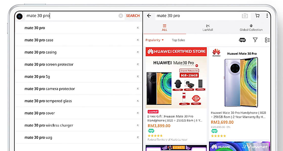The image size is (283, 151).
Task: Click the fill arrow beside 'mate 30 pro casing'
Action: (138, 52)
